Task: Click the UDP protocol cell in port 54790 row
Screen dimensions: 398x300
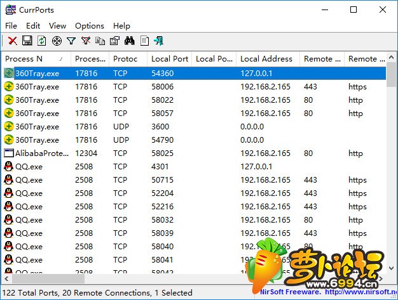Action: (121, 140)
